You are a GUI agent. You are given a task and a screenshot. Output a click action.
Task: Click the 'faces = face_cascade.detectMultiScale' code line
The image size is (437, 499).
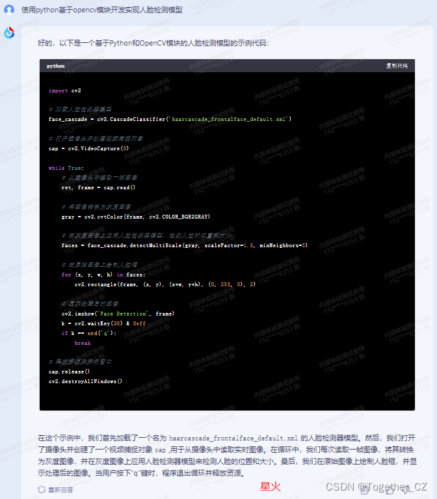point(185,245)
